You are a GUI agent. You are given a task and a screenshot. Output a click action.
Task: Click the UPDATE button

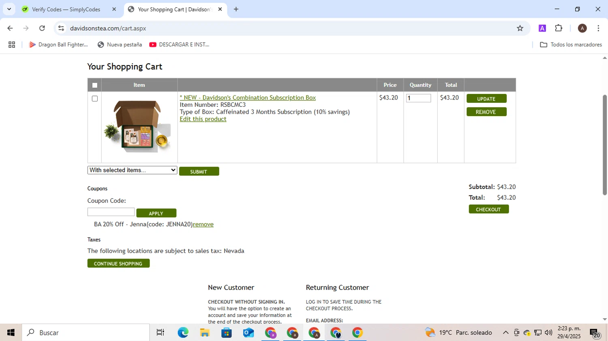[x=486, y=99]
